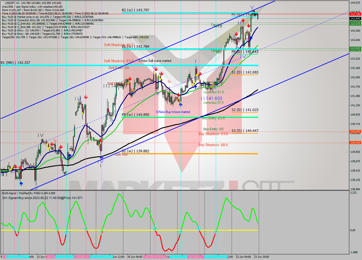The width and height of the screenshot is (362, 260).
Task: Click the 'Sell Entry -50' label
Action: click(x=119, y=68)
